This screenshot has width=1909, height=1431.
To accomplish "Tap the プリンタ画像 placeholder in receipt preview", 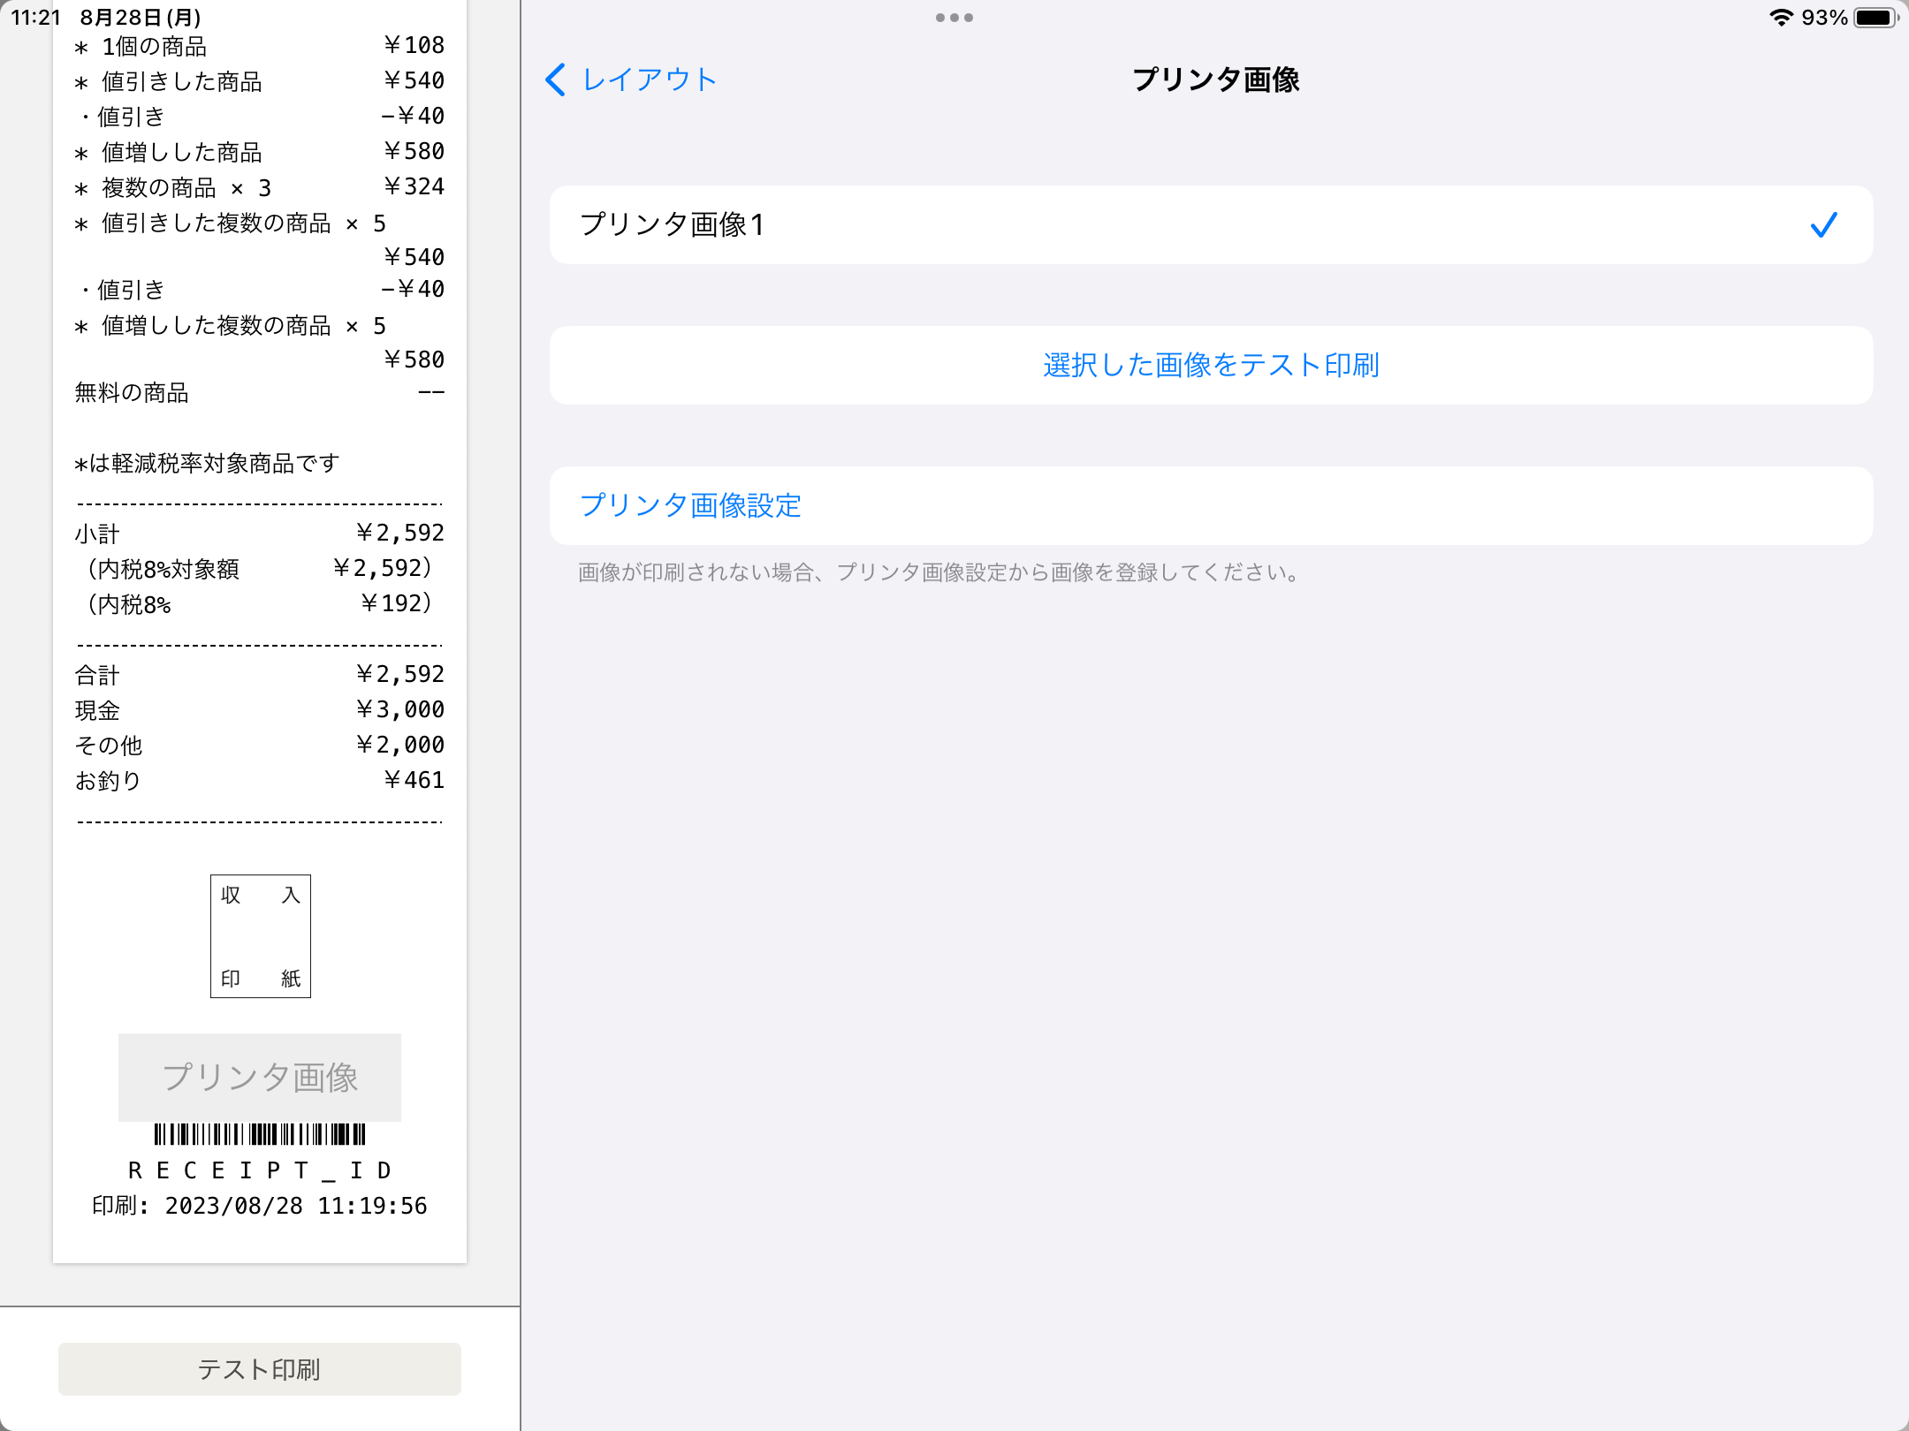I will point(260,1078).
